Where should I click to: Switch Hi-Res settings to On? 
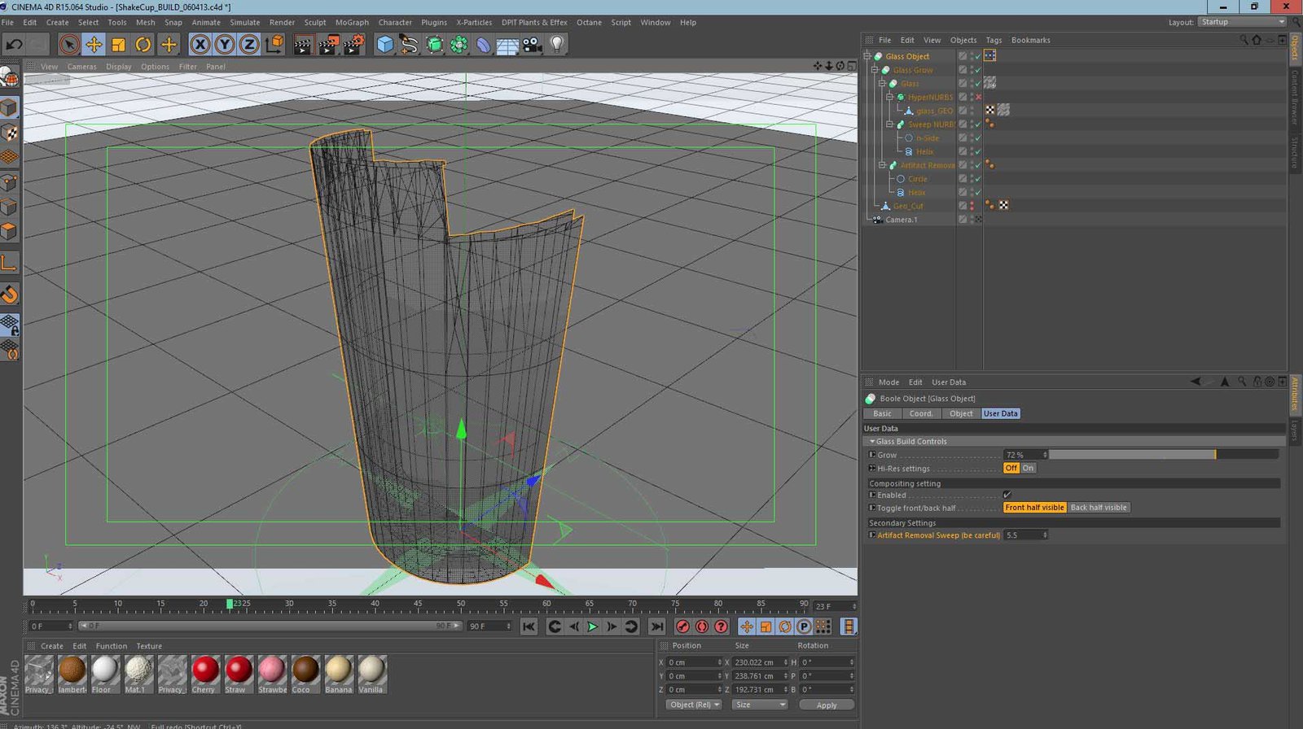click(1029, 469)
